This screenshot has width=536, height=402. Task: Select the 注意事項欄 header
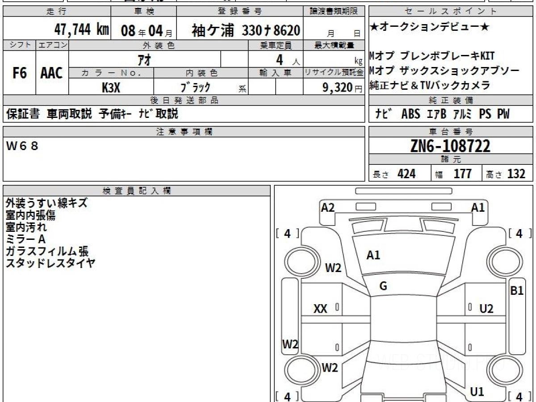[x=184, y=132]
